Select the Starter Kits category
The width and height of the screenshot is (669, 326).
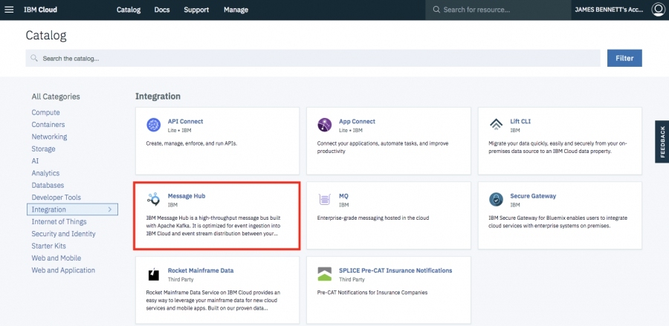click(x=48, y=246)
